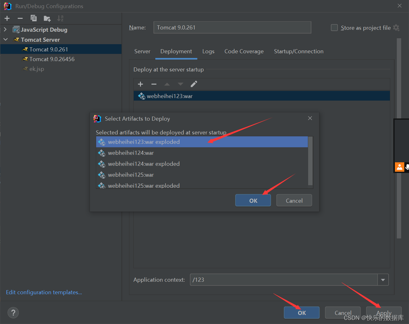Click the Application context field /123
Image resolution: width=409 pixels, height=324 pixels.
click(x=284, y=280)
